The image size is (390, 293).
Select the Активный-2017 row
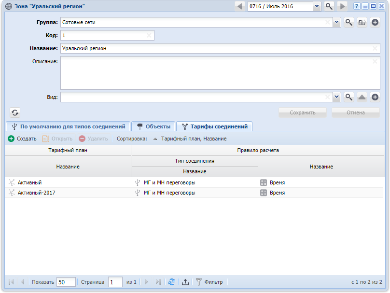click(x=194, y=193)
